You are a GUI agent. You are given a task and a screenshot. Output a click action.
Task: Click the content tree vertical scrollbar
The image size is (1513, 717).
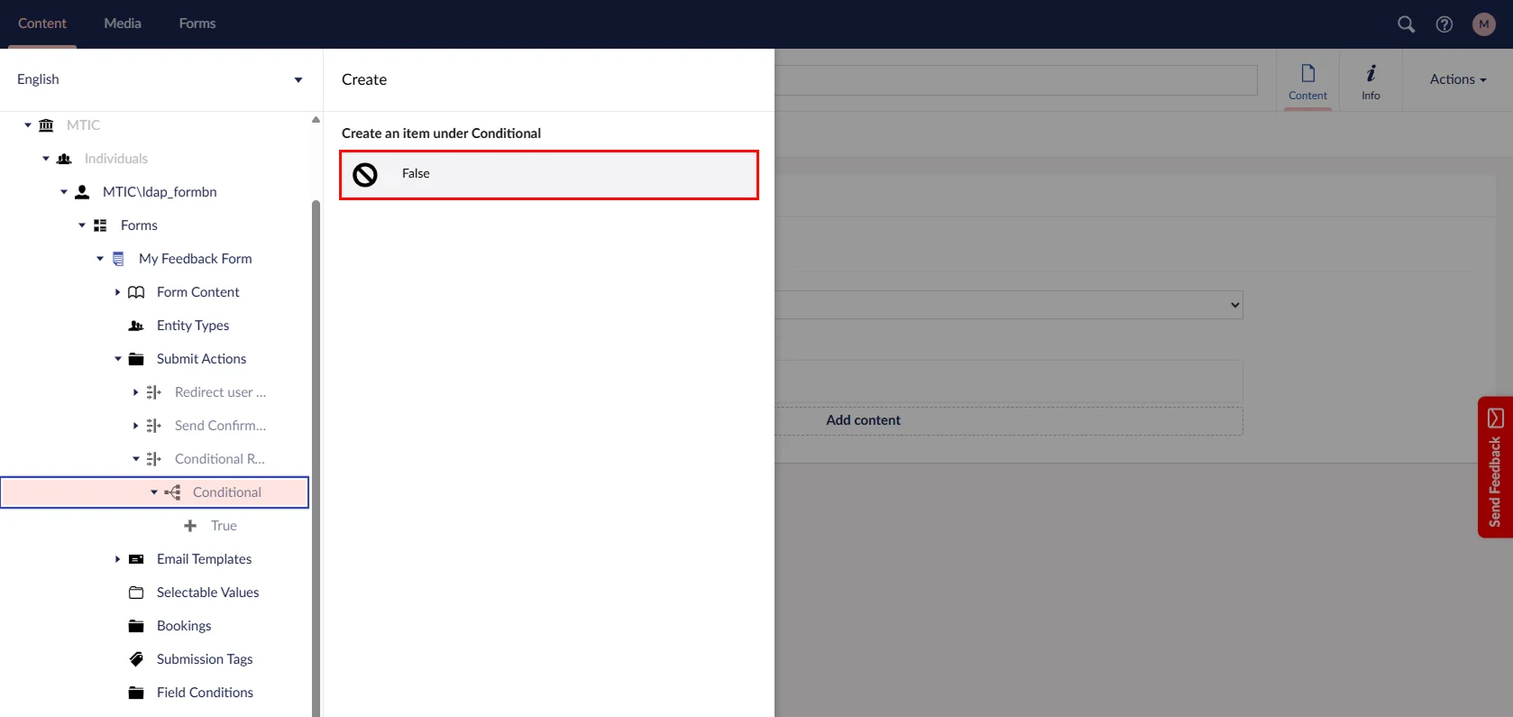pyautogui.click(x=316, y=451)
